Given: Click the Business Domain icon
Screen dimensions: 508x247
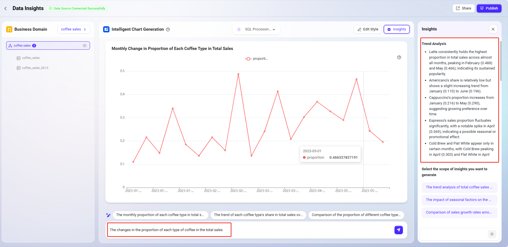Looking at the screenshot, I should [x=9, y=29].
